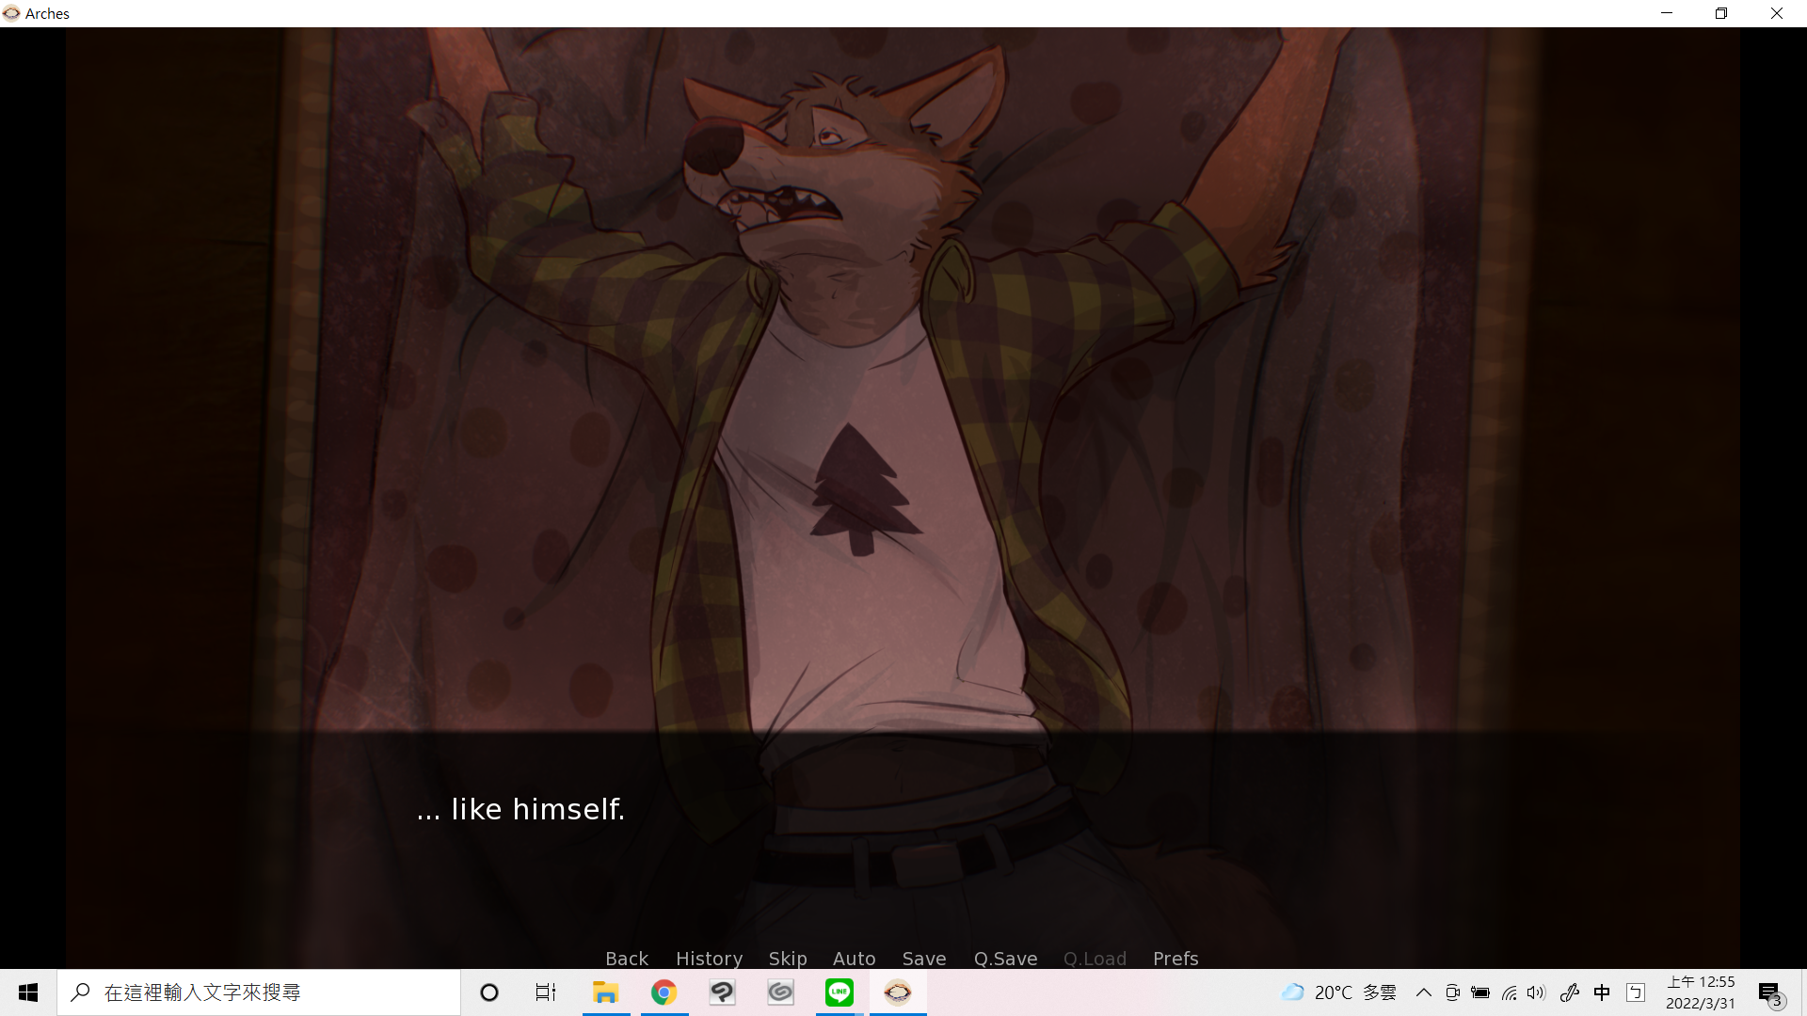The image size is (1807, 1016).
Task: Quick save with Q.Save
Action: [1005, 958]
